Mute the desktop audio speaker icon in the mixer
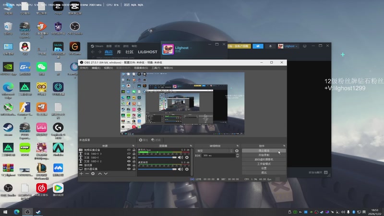Image resolution: width=384 pixels, height=216 pixels. pos(180,169)
